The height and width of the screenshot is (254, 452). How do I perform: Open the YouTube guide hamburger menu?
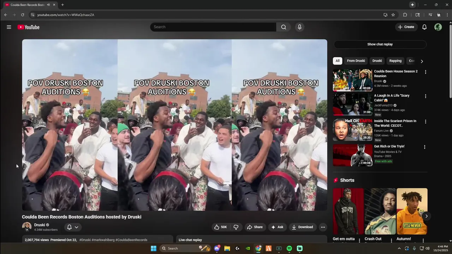(9, 27)
